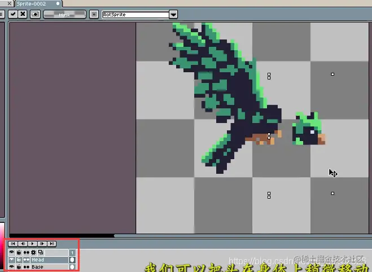Select the Head layer cel in frame 1

click(x=72, y=260)
